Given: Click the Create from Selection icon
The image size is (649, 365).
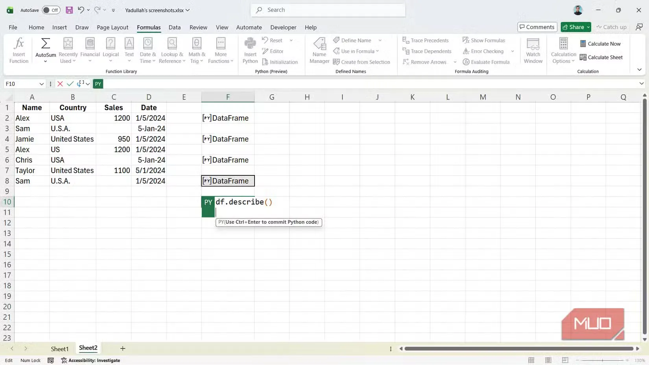Looking at the screenshot, I should (x=337, y=62).
